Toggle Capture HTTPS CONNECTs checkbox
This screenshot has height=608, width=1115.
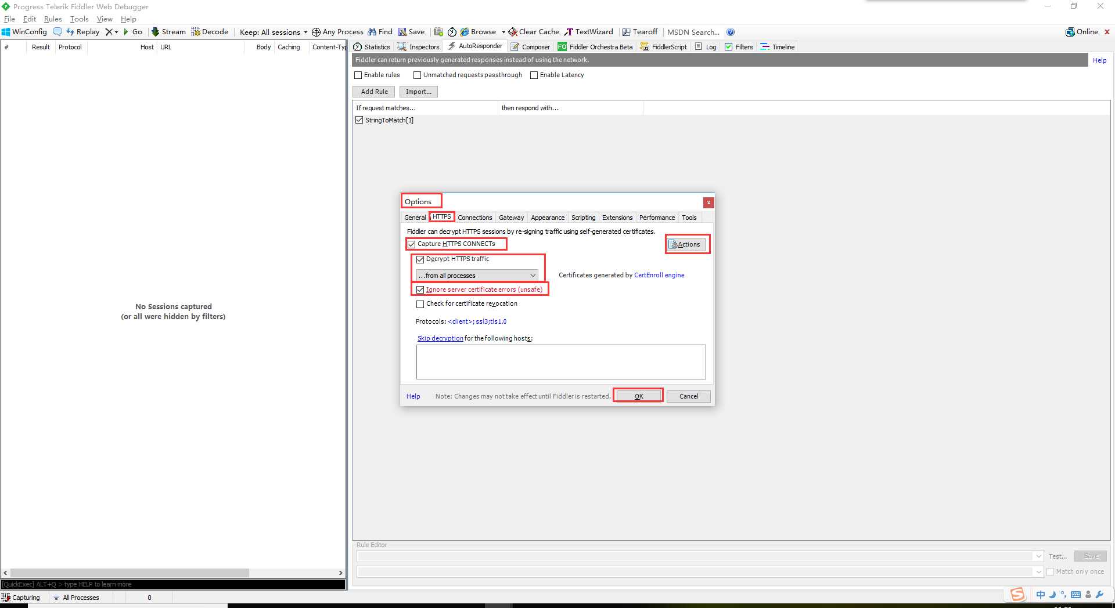pos(412,244)
